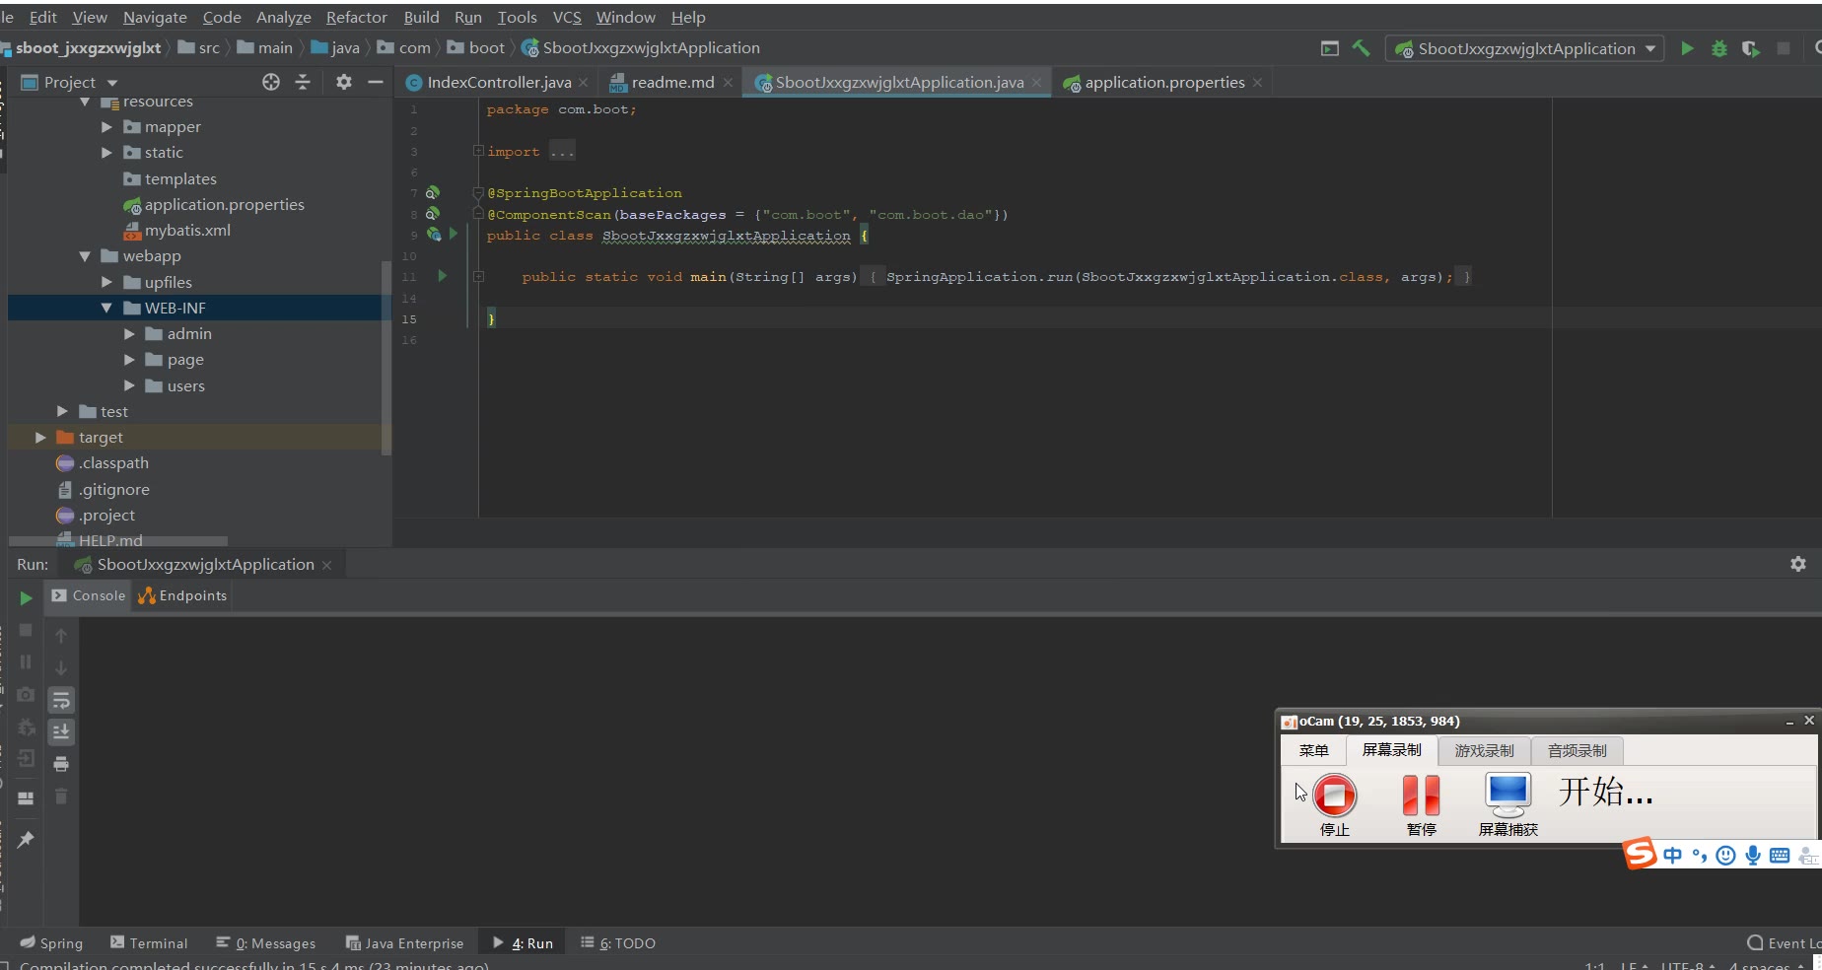Toggle soft-wrap in Run console
1822x970 pixels.
click(x=61, y=700)
